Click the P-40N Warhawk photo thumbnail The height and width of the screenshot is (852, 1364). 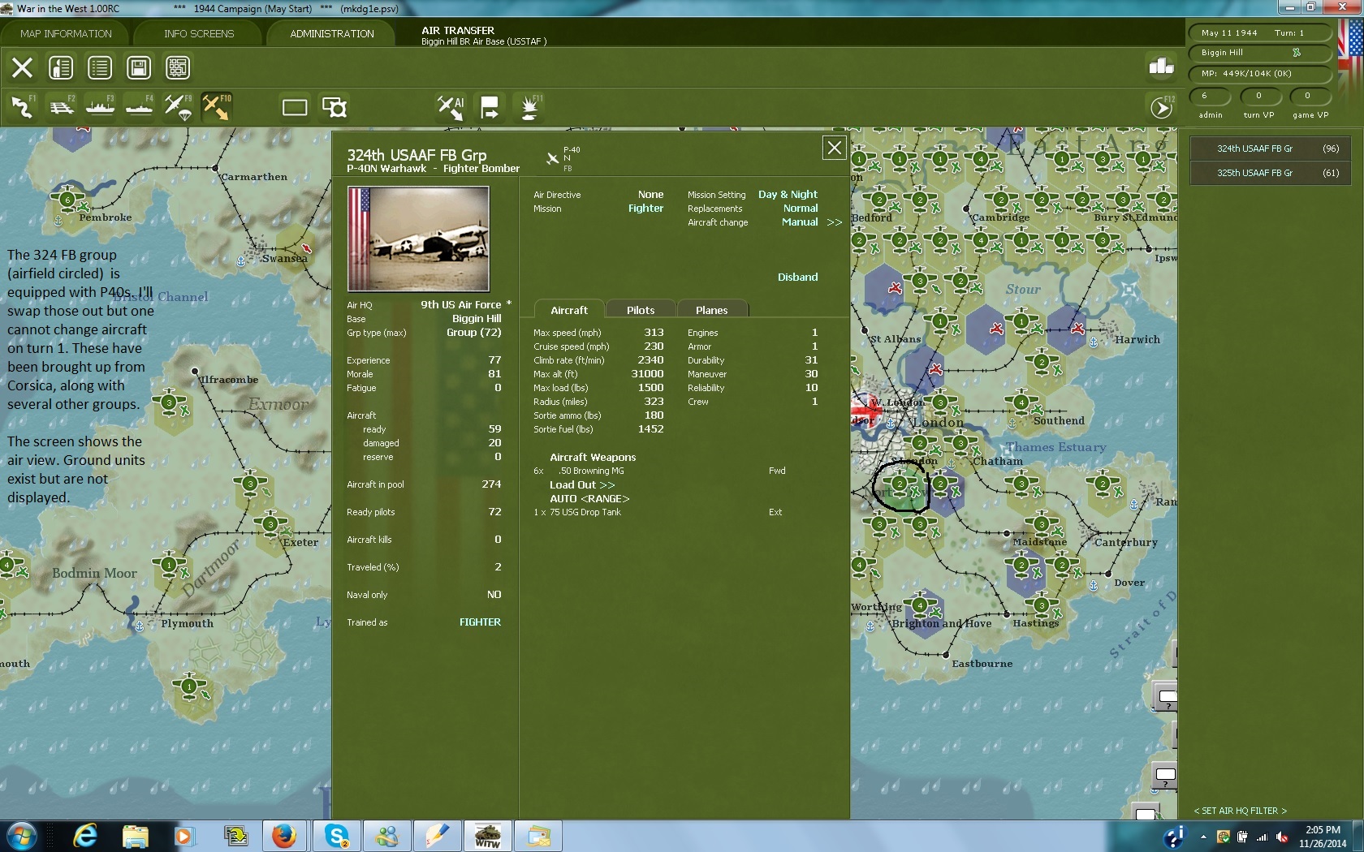[x=418, y=239]
